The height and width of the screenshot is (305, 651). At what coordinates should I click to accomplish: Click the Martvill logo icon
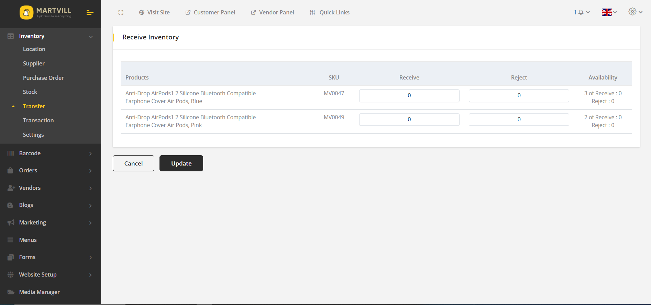(26, 13)
